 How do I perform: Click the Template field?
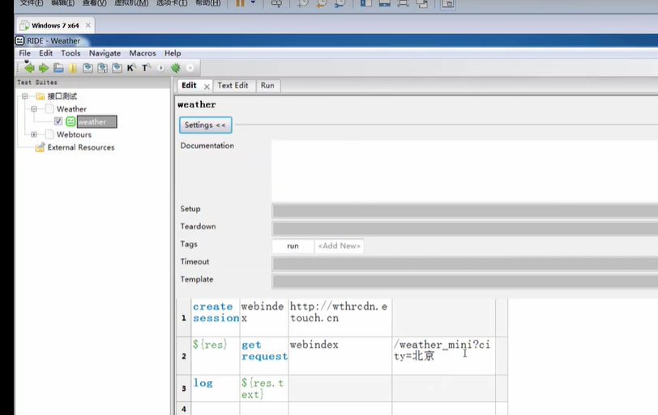pos(464,281)
